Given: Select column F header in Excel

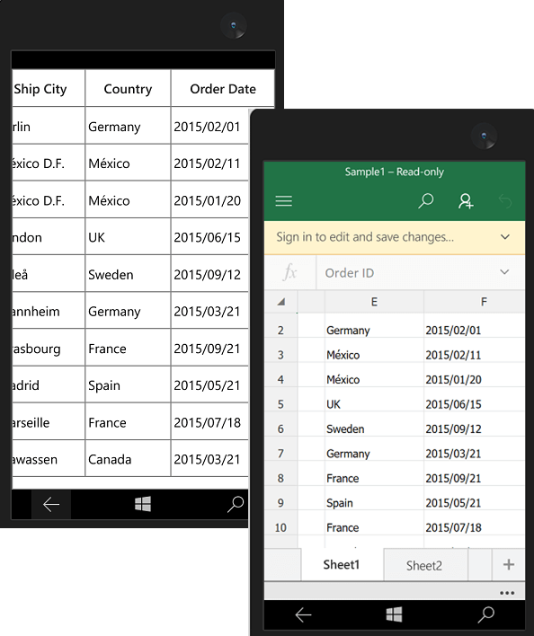Looking at the screenshot, I should click(475, 302).
